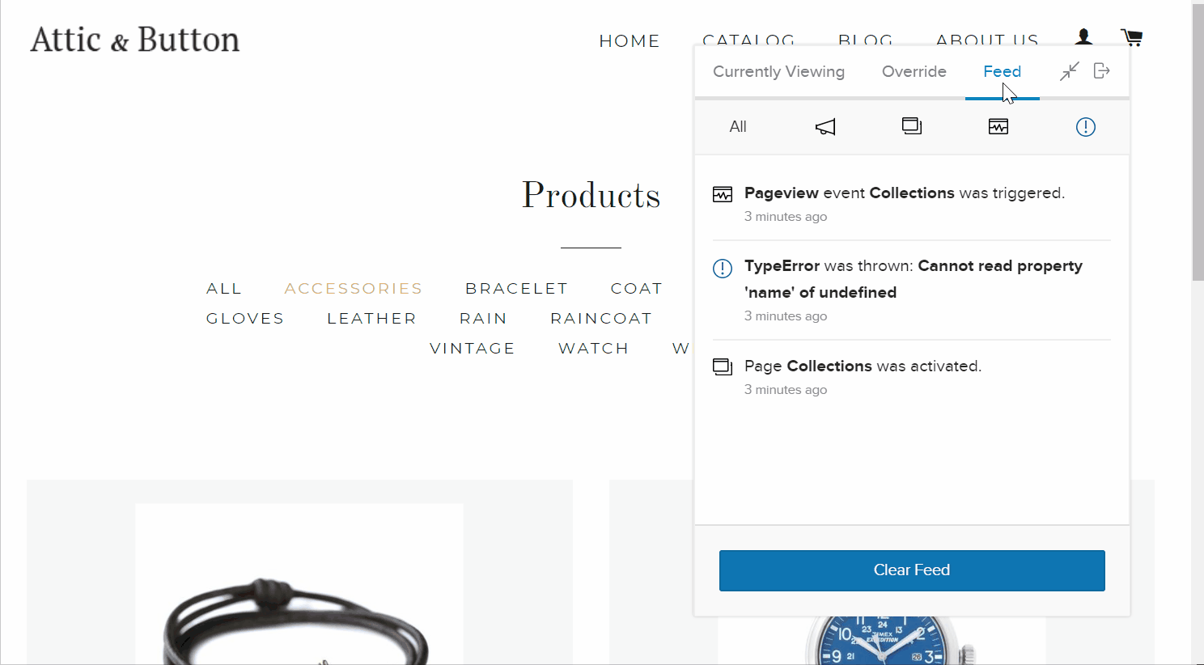Select the events feed filter icon
The width and height of the screenshot is (1204, 665).
998,126
